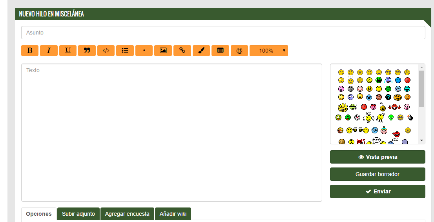Insert a code block with the </> button

tap(106, 50)
